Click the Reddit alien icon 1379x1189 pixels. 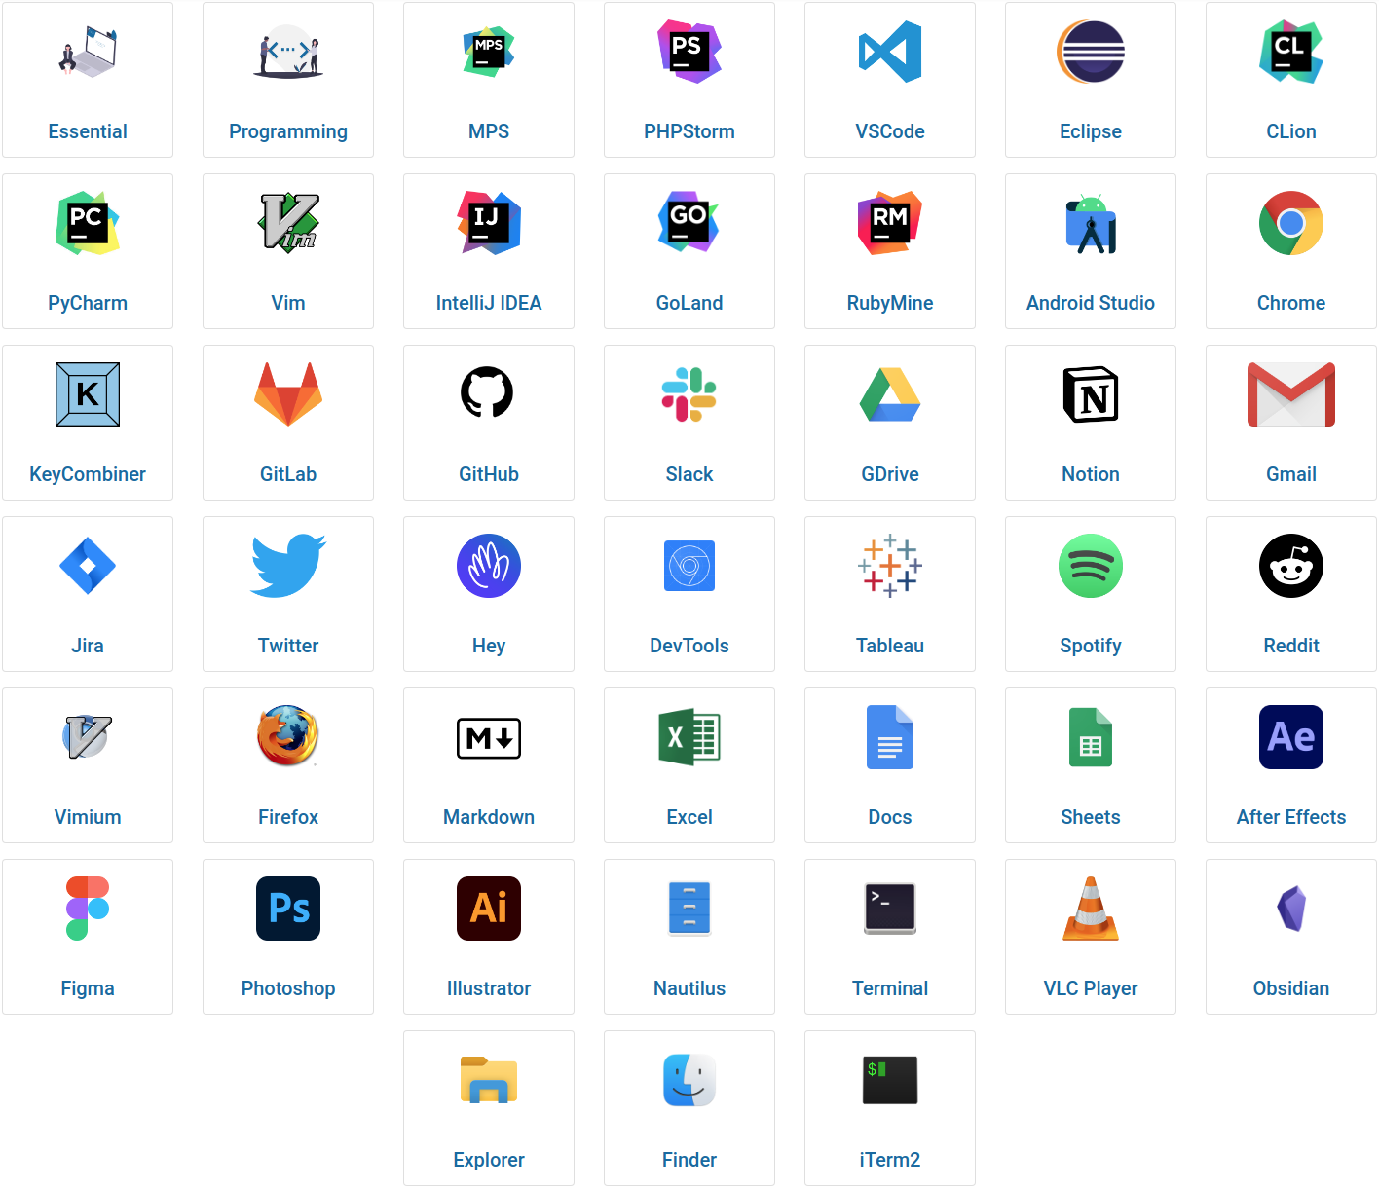[x=1291, y=566]
